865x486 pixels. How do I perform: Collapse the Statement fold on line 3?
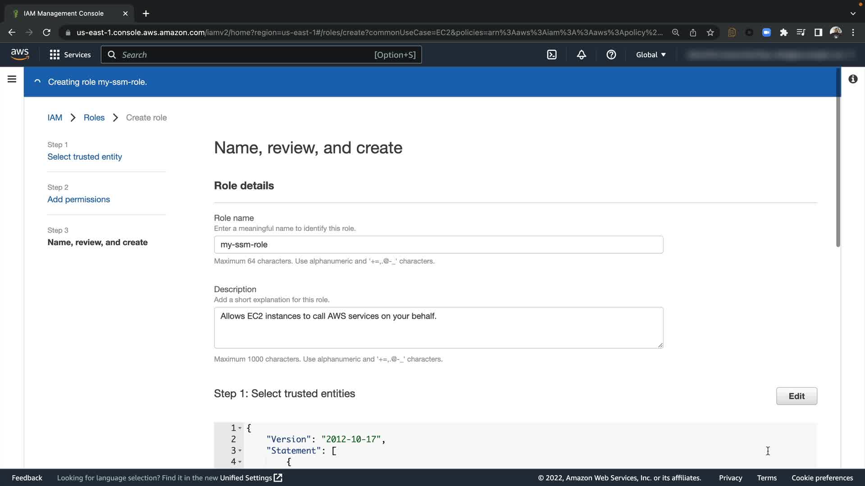240,451
